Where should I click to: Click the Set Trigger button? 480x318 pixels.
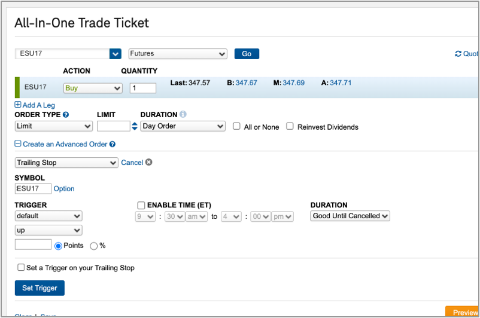[40, 288]
